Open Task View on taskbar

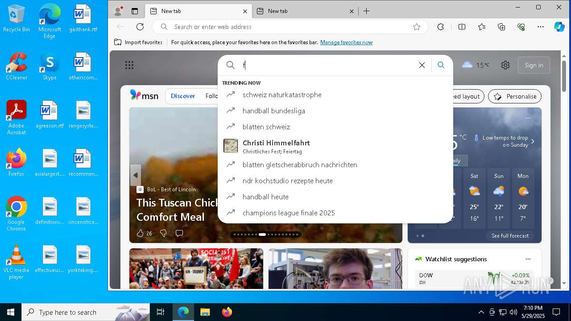coord(161,312)
